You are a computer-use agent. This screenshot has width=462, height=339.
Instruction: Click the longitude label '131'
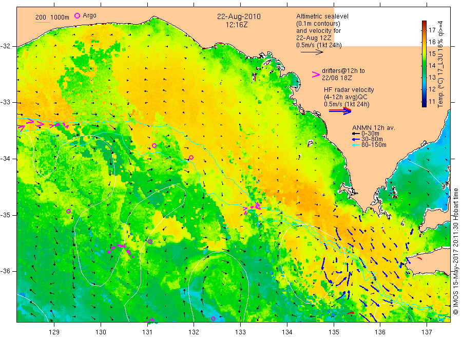147,332
